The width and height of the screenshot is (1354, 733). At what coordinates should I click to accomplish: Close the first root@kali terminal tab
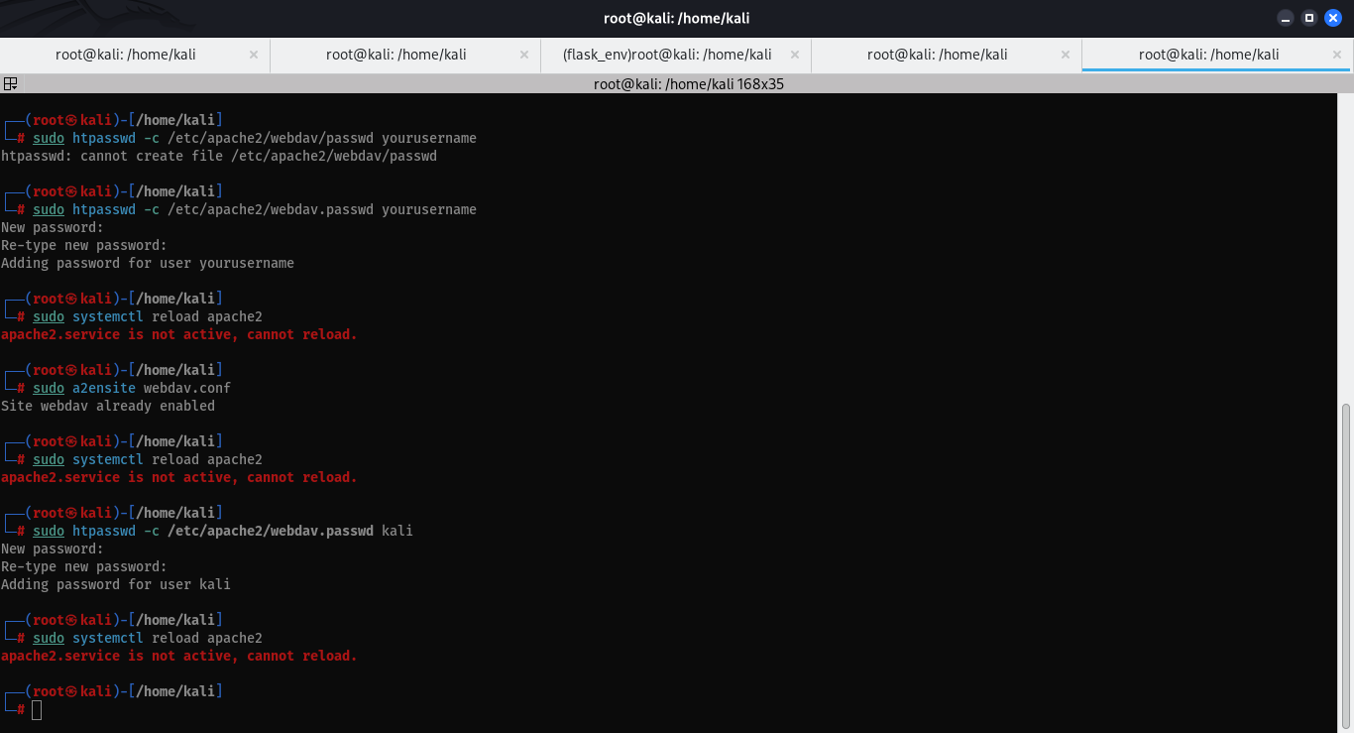(x=254, y=55)
